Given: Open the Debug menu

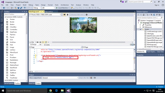Looking at the screenshot, I should 31,5.
